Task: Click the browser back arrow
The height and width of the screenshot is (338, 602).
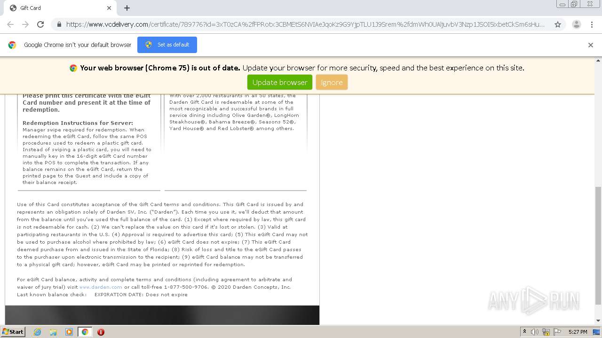Action: [x=10, y=24]
